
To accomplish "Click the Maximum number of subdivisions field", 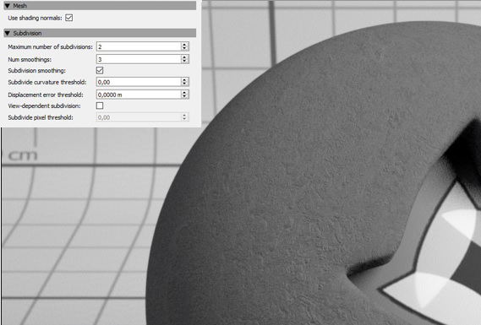I will pyautogui.click(x=139, y=46).
